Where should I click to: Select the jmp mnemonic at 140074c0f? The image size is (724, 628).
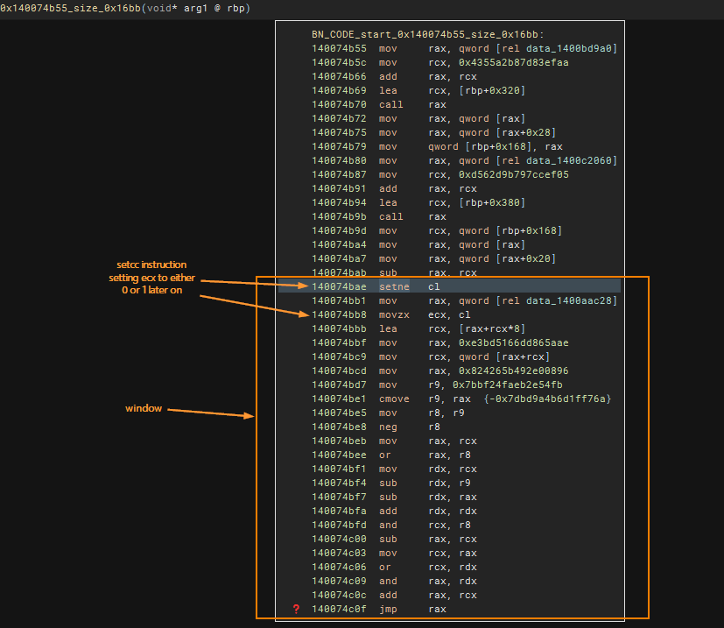click(x=388, y=609)
